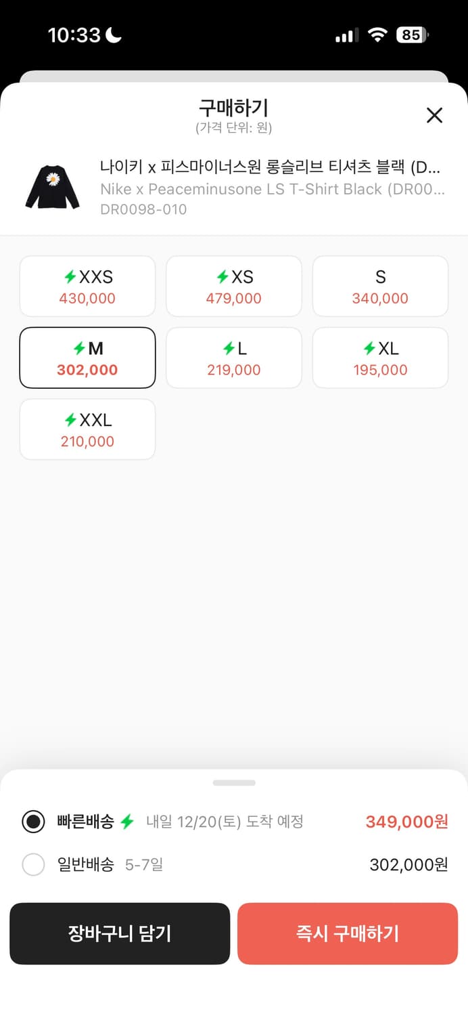Tap the Korean product title text
This screenshot has height=1016, width=468.
pyautogui.click(x=271, y=167)
